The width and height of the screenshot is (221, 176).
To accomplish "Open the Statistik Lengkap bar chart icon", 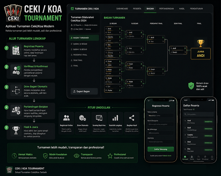I will (x=115, y=118).
